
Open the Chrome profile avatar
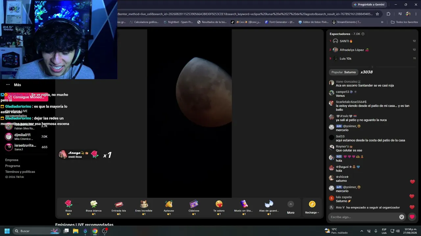point(408,14)
